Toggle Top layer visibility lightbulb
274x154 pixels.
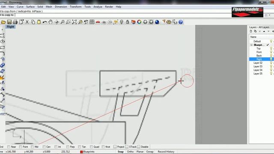coord(271,48)
